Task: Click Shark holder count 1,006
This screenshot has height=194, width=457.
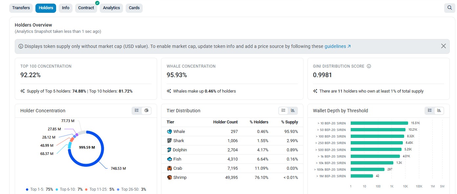Action: pyautogui.click(x=232, y=141)
